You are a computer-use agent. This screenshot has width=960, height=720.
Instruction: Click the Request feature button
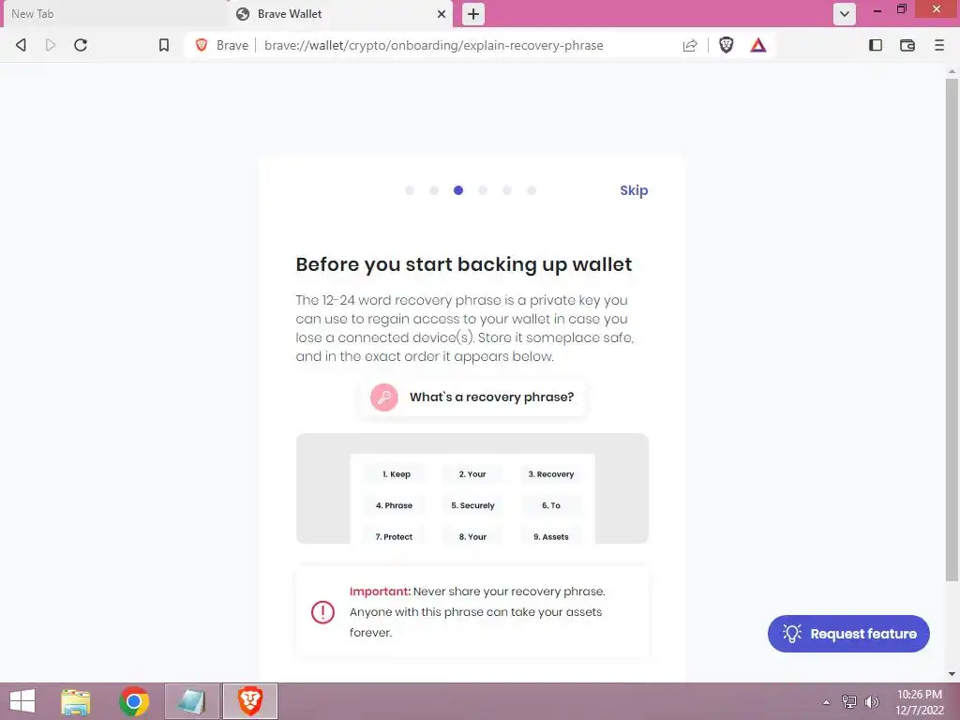848,634
